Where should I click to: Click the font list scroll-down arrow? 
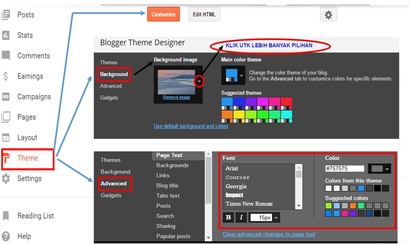click(299, 206)
